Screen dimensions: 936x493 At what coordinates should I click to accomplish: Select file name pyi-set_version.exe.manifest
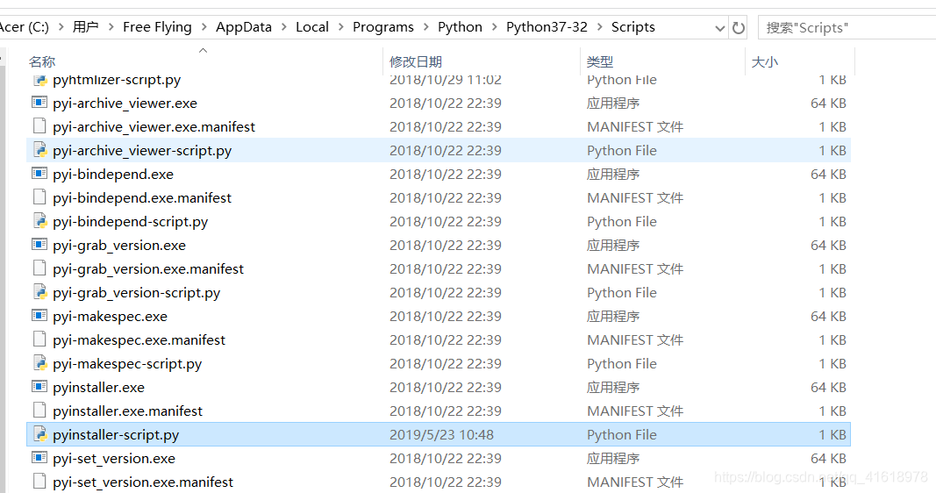pos(143,482)
